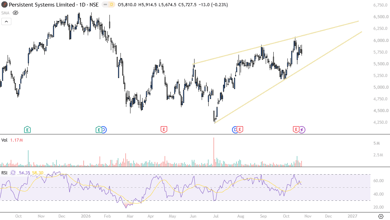Click the RSI refresh icon
Image resolution: width=390 pixels, height=220 pixels.
coord(13,173)
